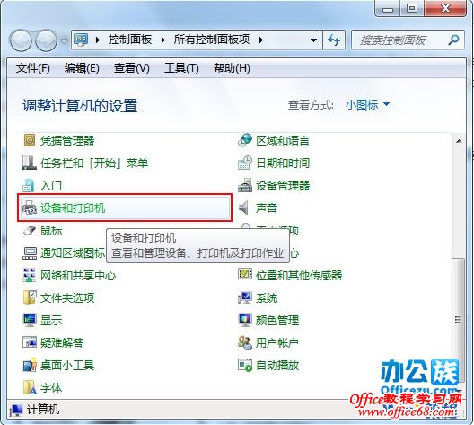Open the User Accounts people icon
The width and height of the screenshot is (474, 425).
click(245, 342)
